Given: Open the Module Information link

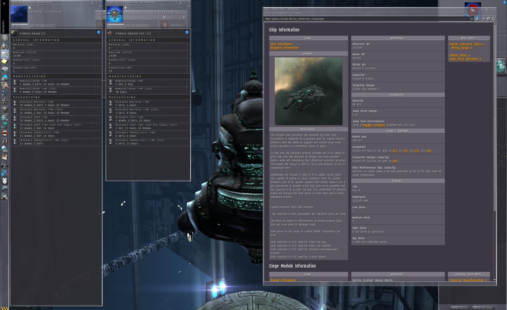Looking at the screenshot, I should (283, 280).
